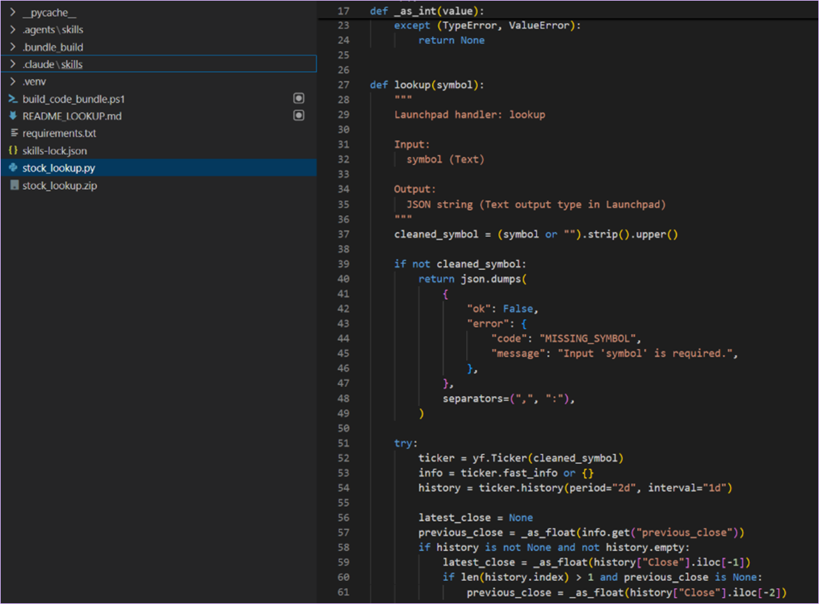Click the badge icon next to README_LOOKUP.md

299,115
